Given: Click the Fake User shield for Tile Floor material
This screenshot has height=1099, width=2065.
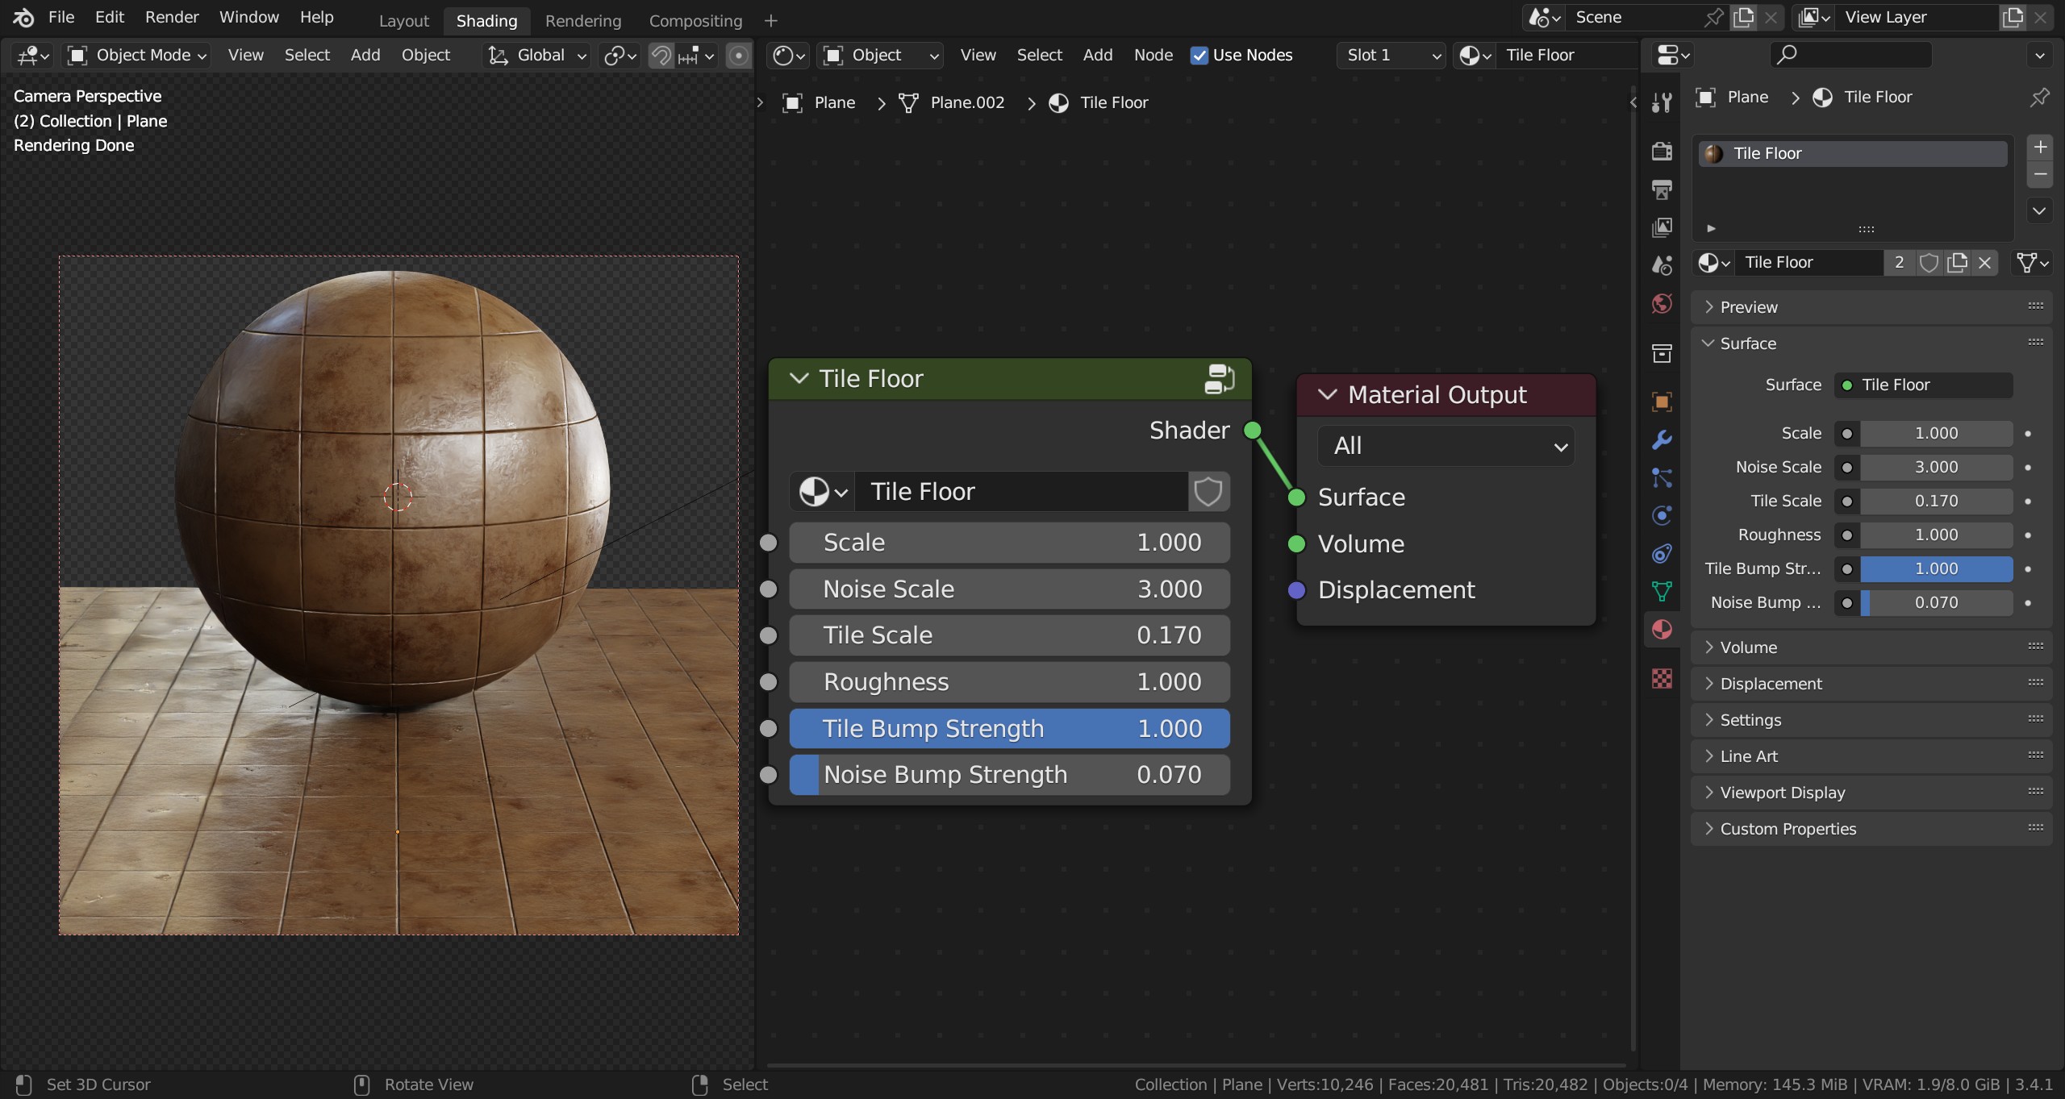Looking at the screenshot, I should tap(1929, 262).
